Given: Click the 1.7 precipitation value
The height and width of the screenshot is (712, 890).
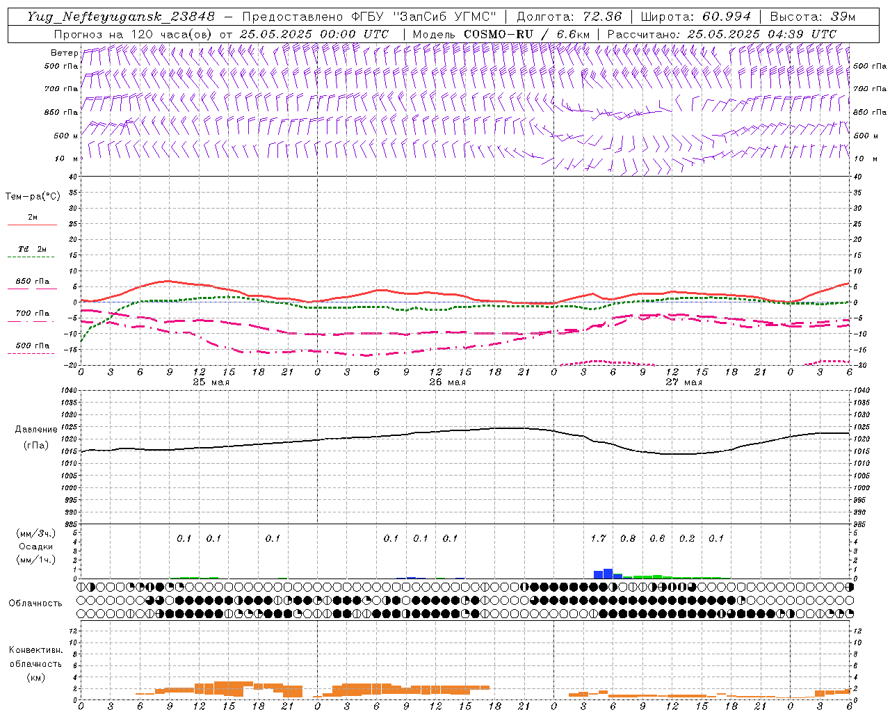Looking at the screenshot, I should click(598, 538).
